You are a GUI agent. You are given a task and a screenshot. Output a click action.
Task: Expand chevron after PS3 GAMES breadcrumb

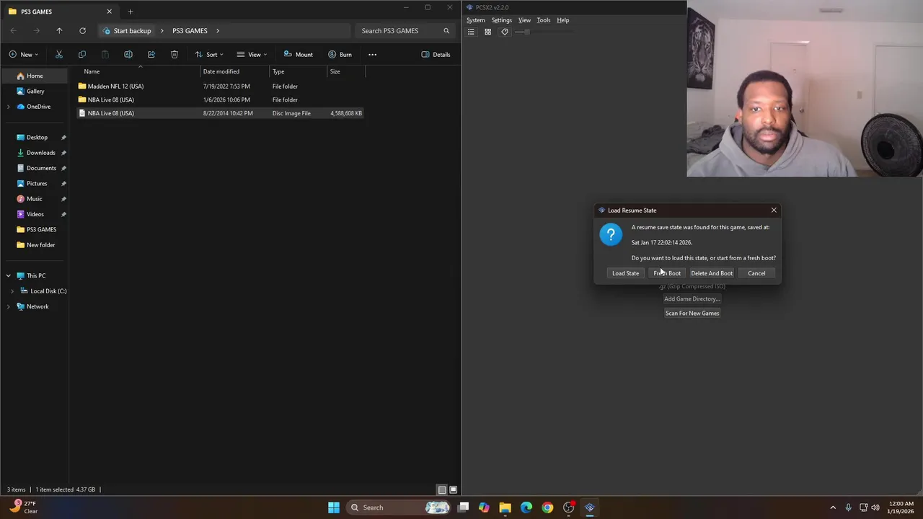218,31
